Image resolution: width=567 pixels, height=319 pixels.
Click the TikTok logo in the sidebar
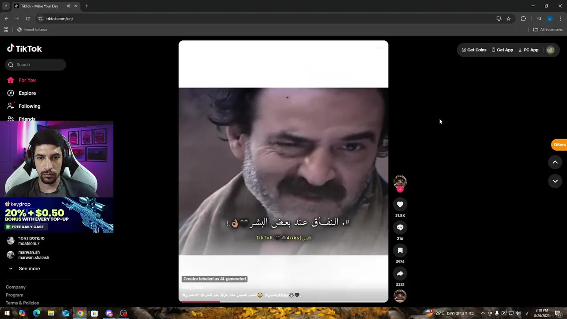[x=24, y=48]
